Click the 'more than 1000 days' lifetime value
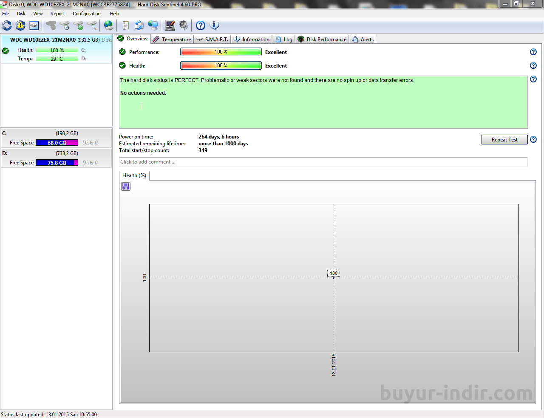Viewport: 544px width, 418px height. [223, 144]
